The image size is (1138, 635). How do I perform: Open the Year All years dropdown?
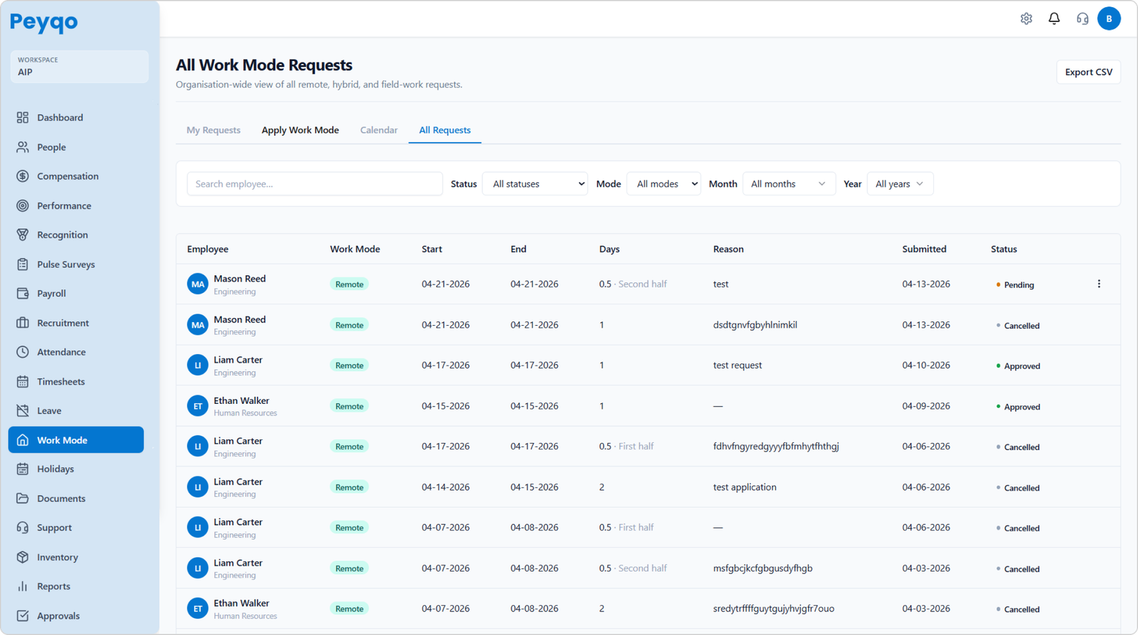tap(900, 183)
